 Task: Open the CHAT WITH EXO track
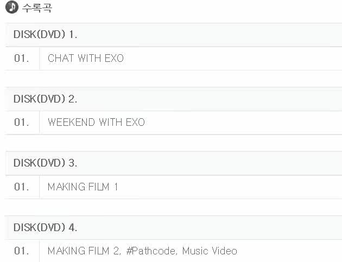pyautogui.click(x=86, y=59)
